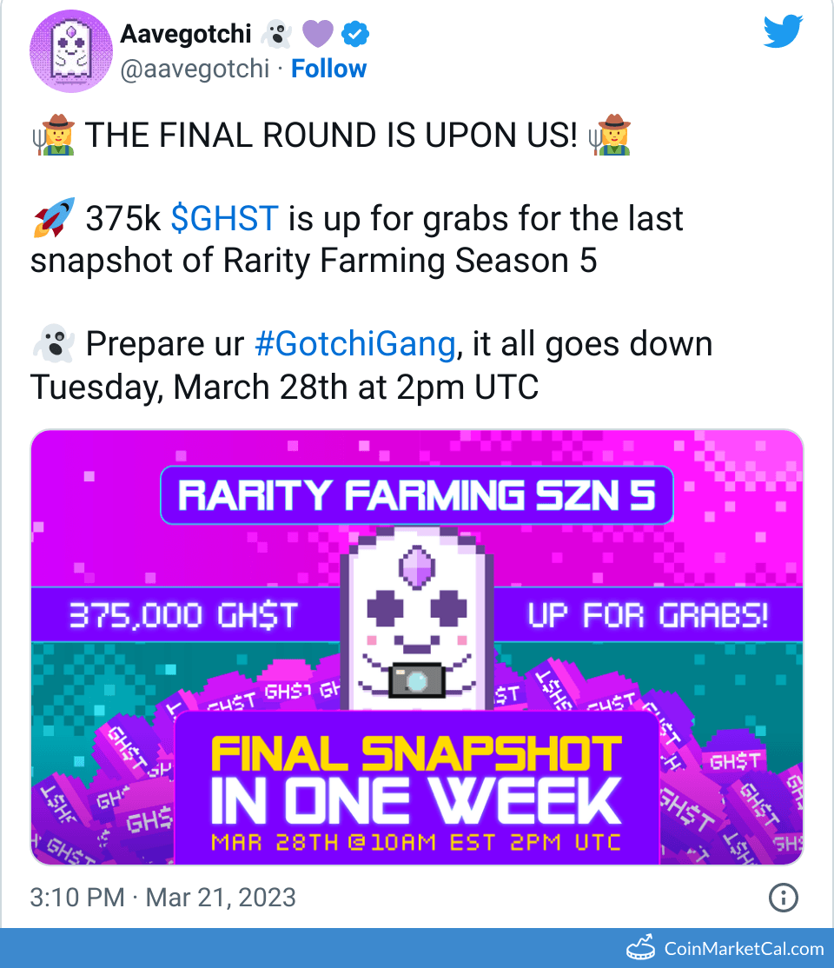Click the @aavegotchi handle

click(x=195, y=69)
